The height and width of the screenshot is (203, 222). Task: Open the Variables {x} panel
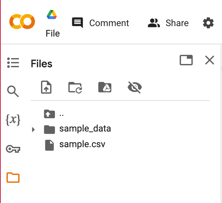click(x=13, y=120)
